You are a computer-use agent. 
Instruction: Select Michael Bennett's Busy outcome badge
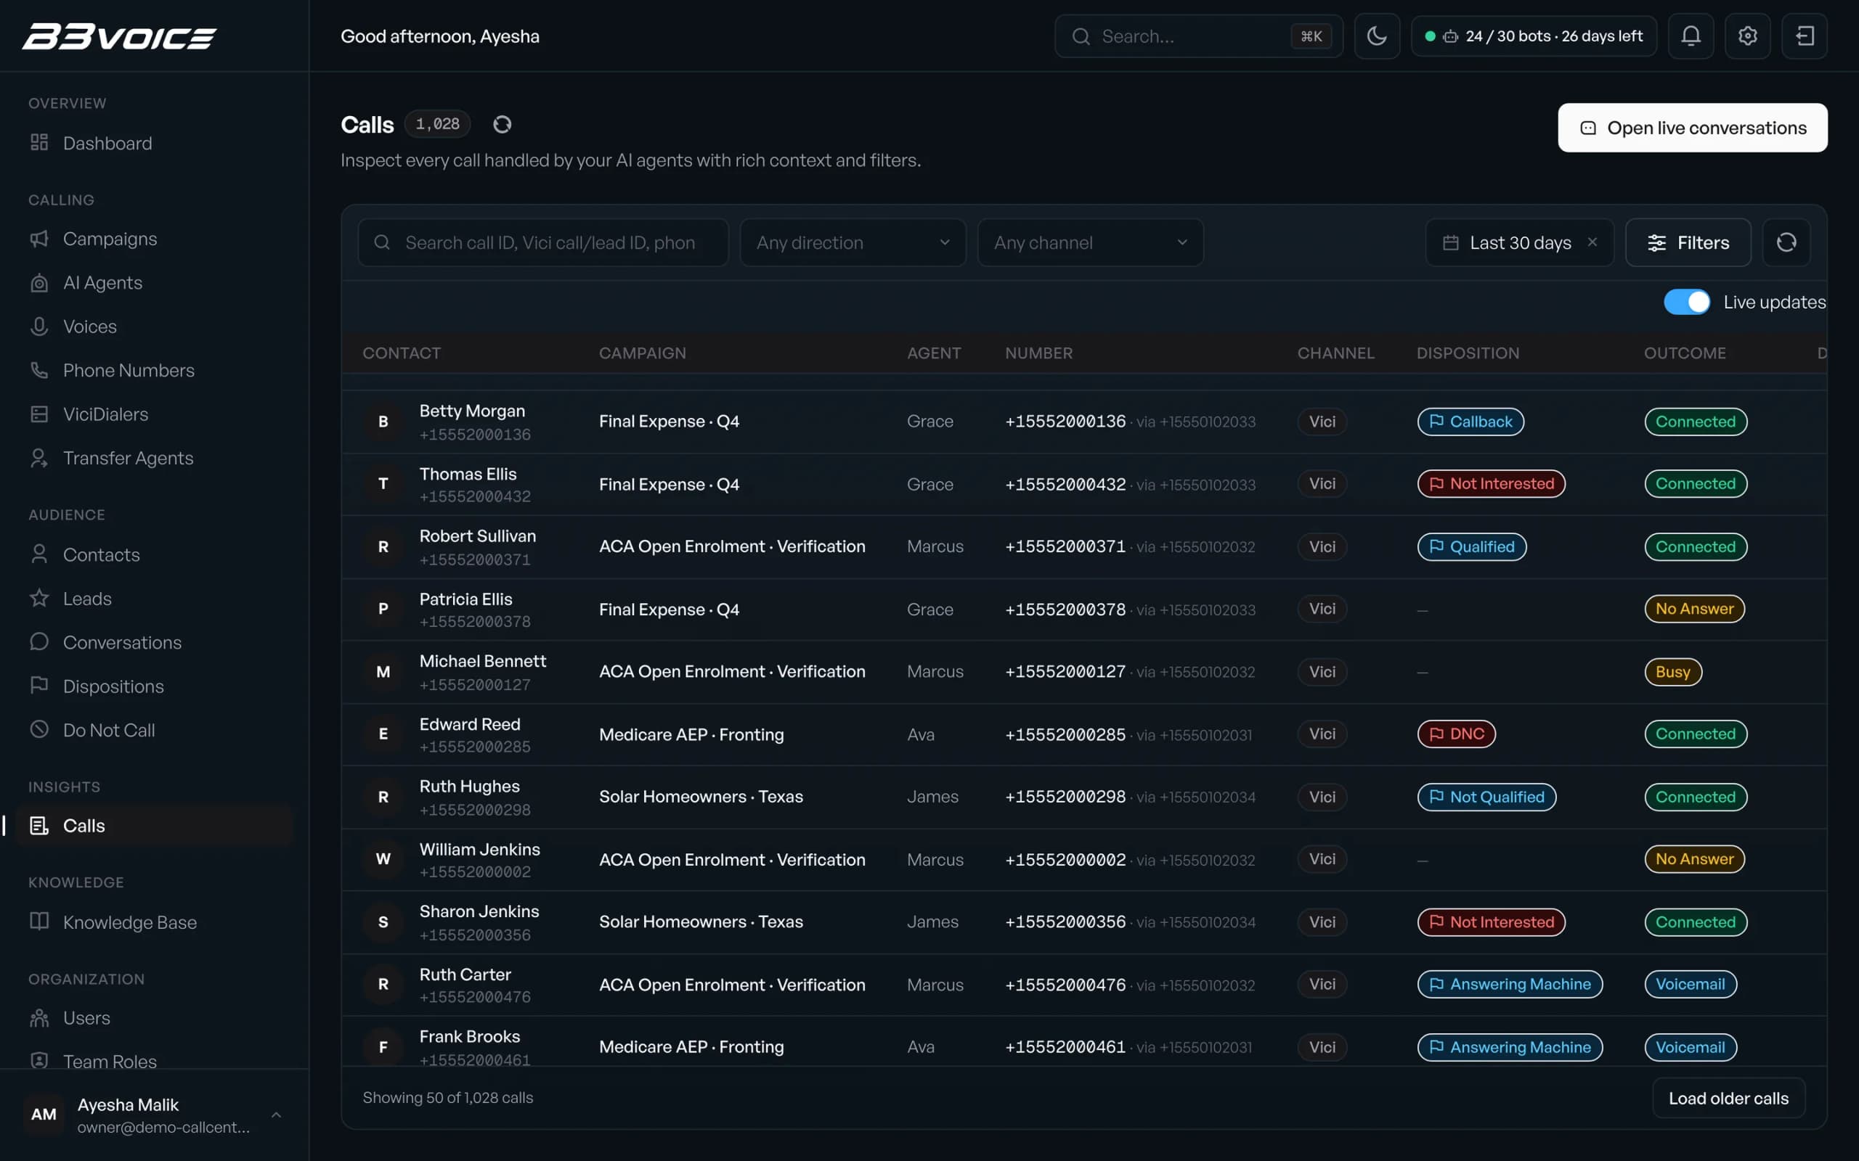click(x=1672, y=672)
